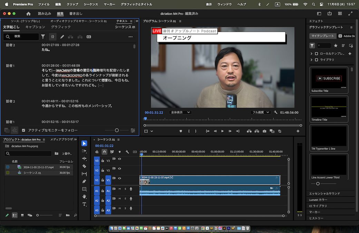Click the transcript search field
This screenshot has height=233, width=359.
pyautogui.click(x=21, y=37)
